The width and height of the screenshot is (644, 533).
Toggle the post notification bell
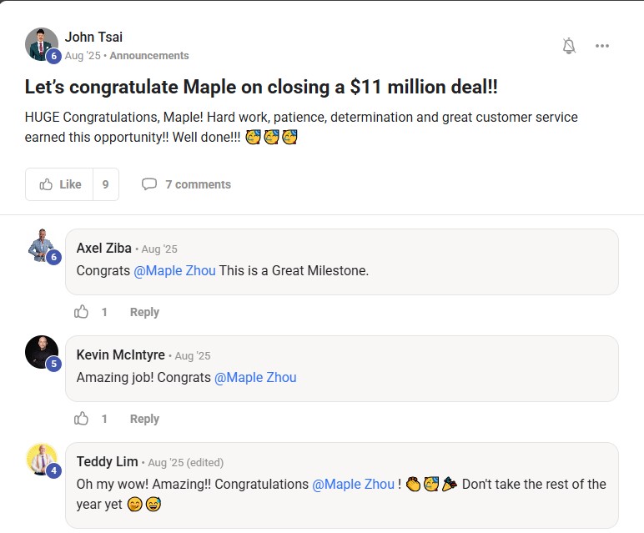(569, 46)
